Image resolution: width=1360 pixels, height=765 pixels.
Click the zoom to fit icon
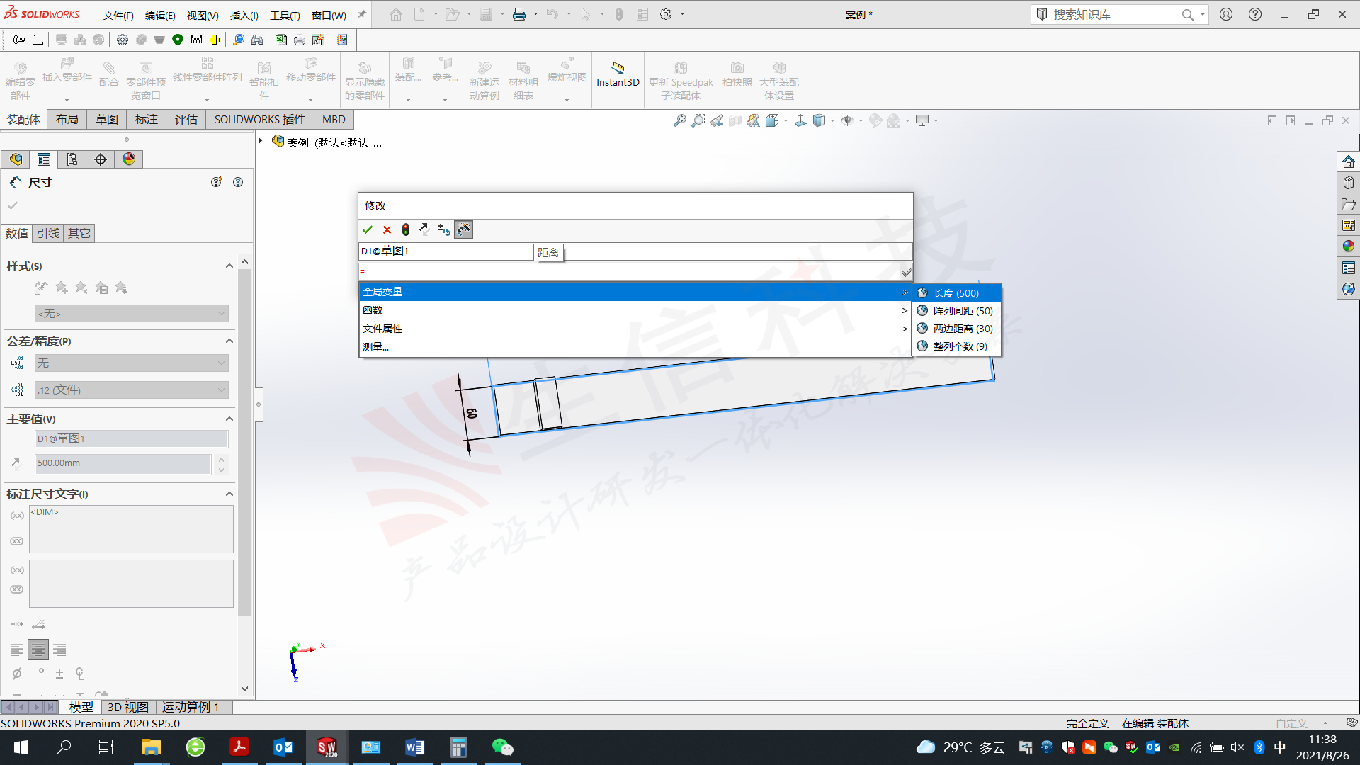[x=679, y=120]
